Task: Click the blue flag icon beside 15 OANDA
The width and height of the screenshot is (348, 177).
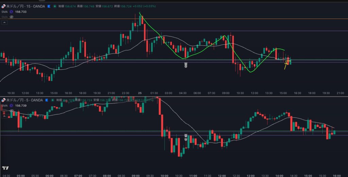Action: [49, 6]
